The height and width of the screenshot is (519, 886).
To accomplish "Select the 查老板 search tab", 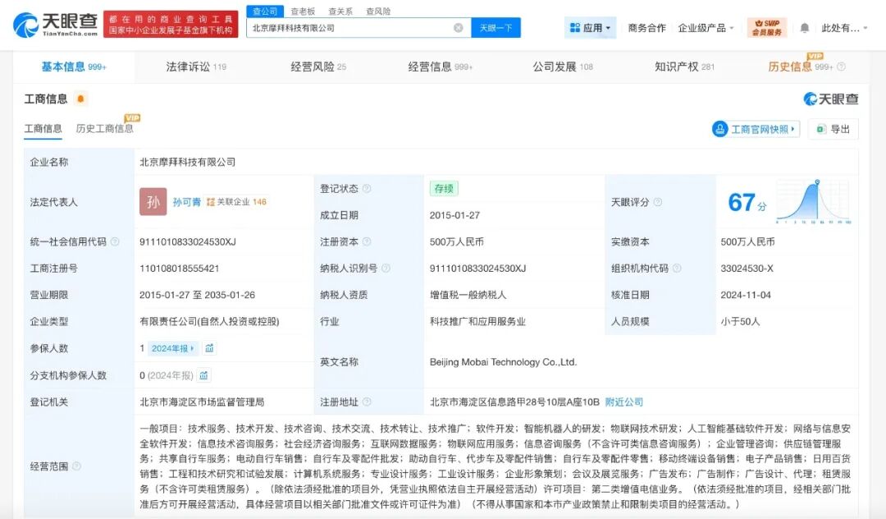I will pos(303,11).
